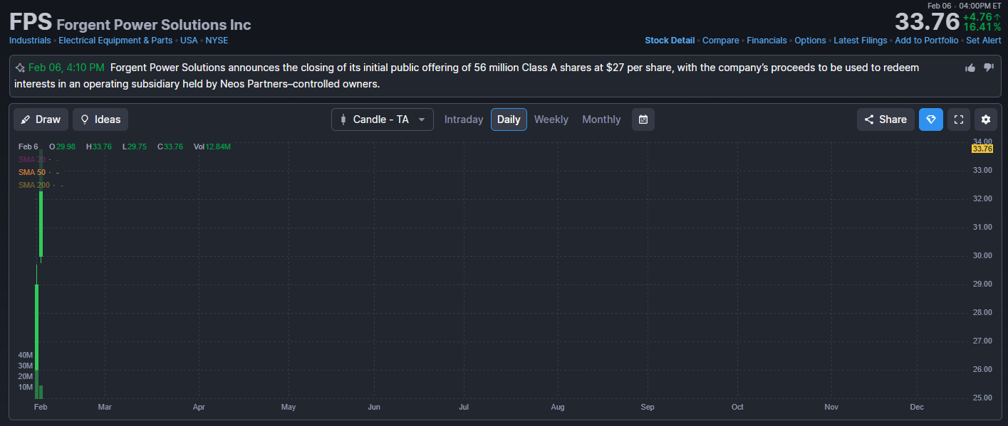Click the SMA 50 indicator label
This screenshot has width=1008, height=426.
coord(31,172)
